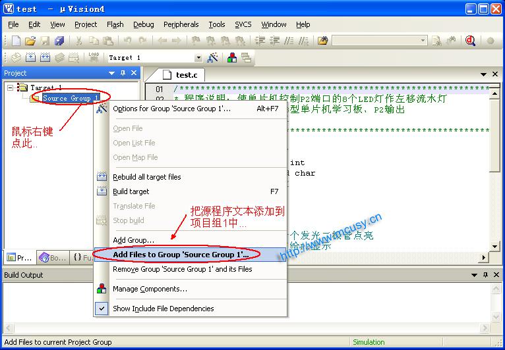
Task: Select Add Group... menu entry
Action: coord(190,240)
